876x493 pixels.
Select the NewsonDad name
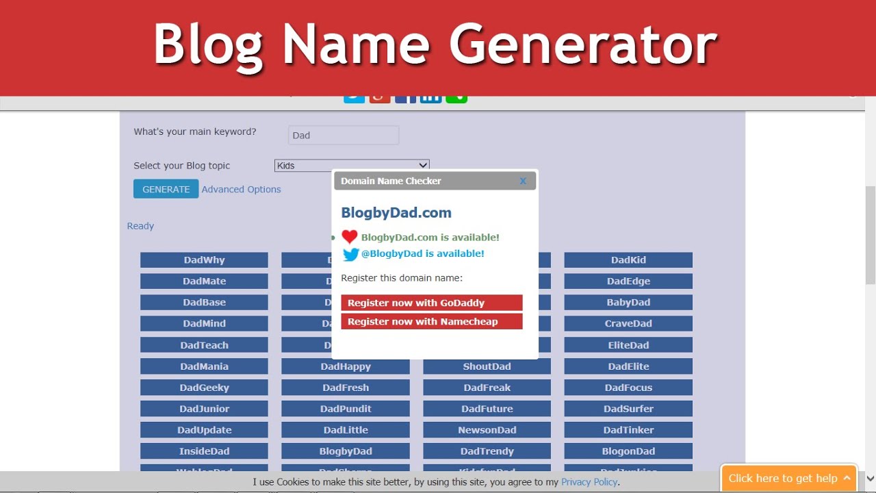tap(487, 430)
